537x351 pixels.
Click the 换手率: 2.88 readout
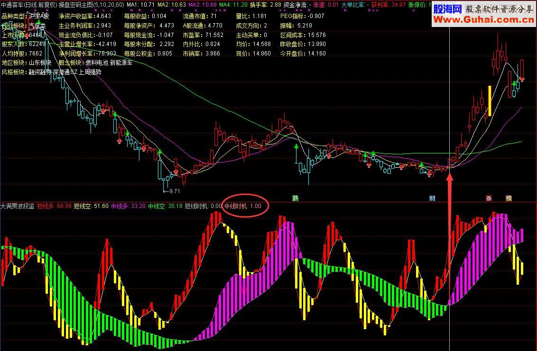(266, 5)
